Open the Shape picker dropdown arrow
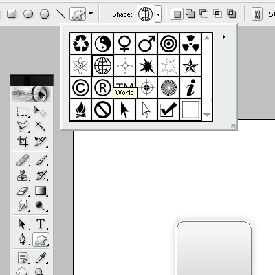The height and width of the screenshot is (275, 275). [x=158, y=14]
